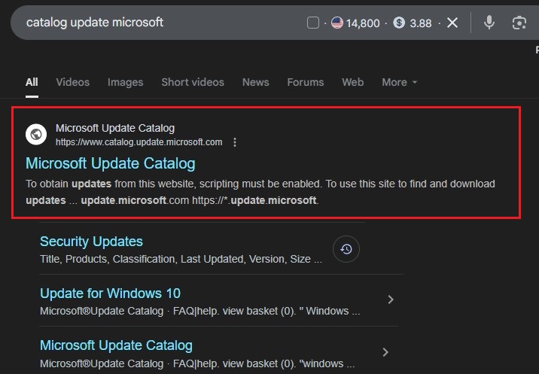The image size is (539, 374).
Task: Click the history clock icon beside Security Updates
Action: [x=346, y=249]
